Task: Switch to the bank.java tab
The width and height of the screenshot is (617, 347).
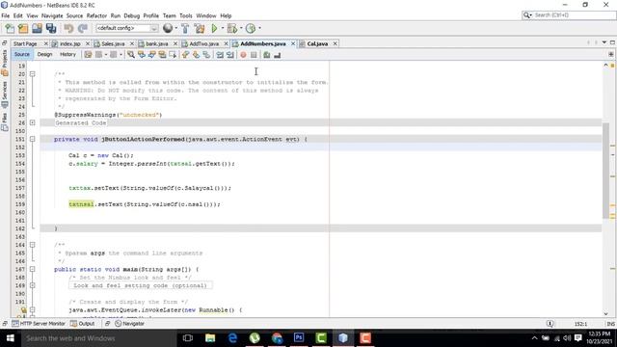Action: (x=157, y=43)
